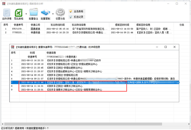Image resolution: width=191 pixels, height=130 pixels.
Task: Click the horizontal scrollbar left arrow
Action: click(2, 124)
